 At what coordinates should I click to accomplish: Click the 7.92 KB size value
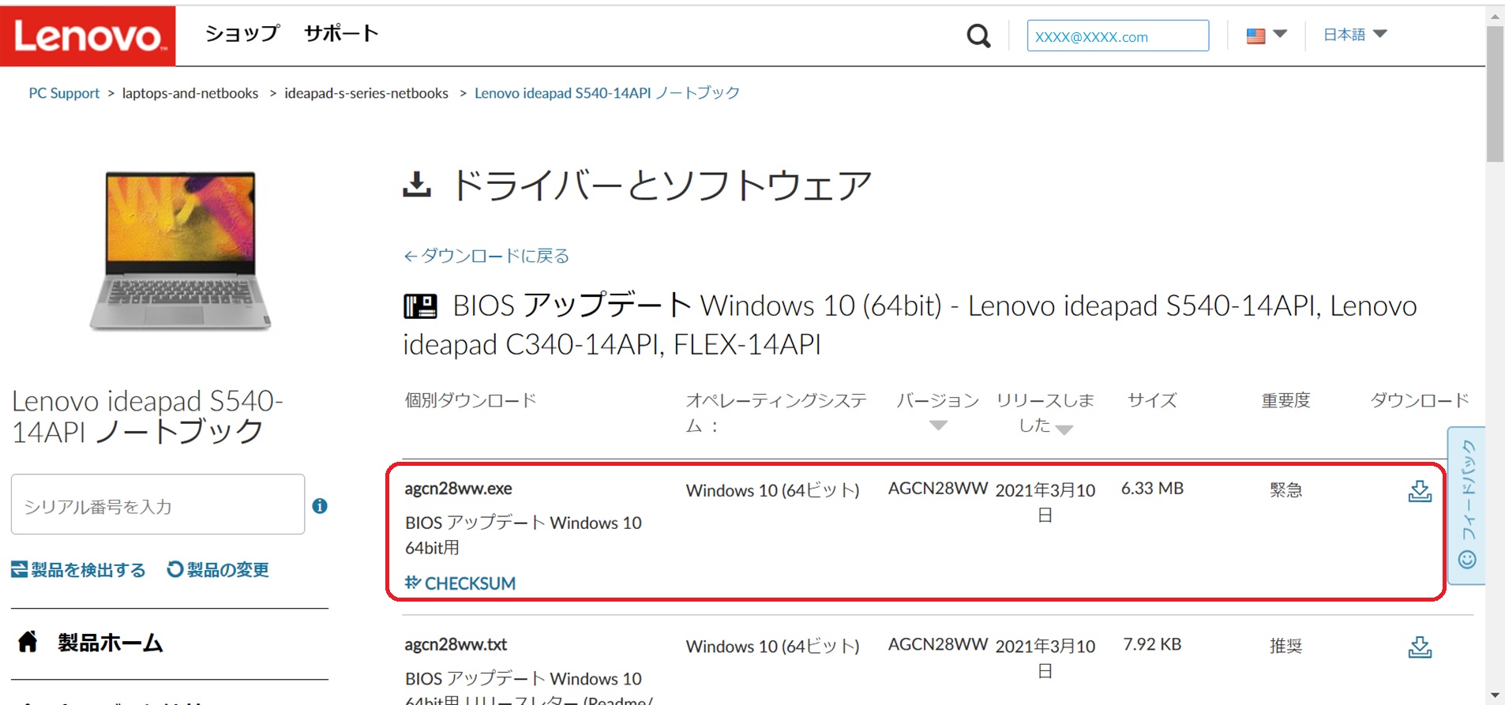click(x=1152, y=644)
